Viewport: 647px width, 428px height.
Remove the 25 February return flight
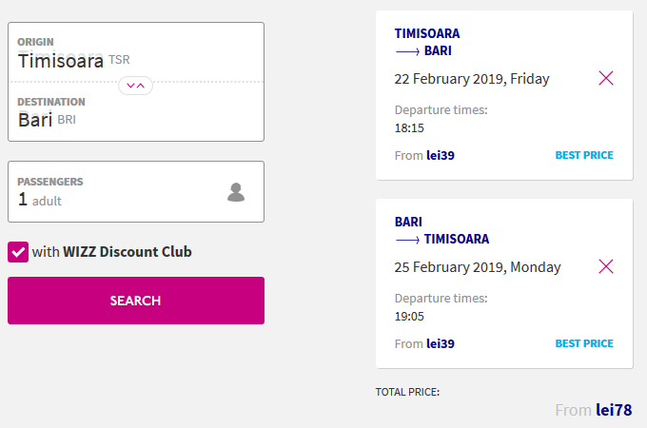point(606,266)
